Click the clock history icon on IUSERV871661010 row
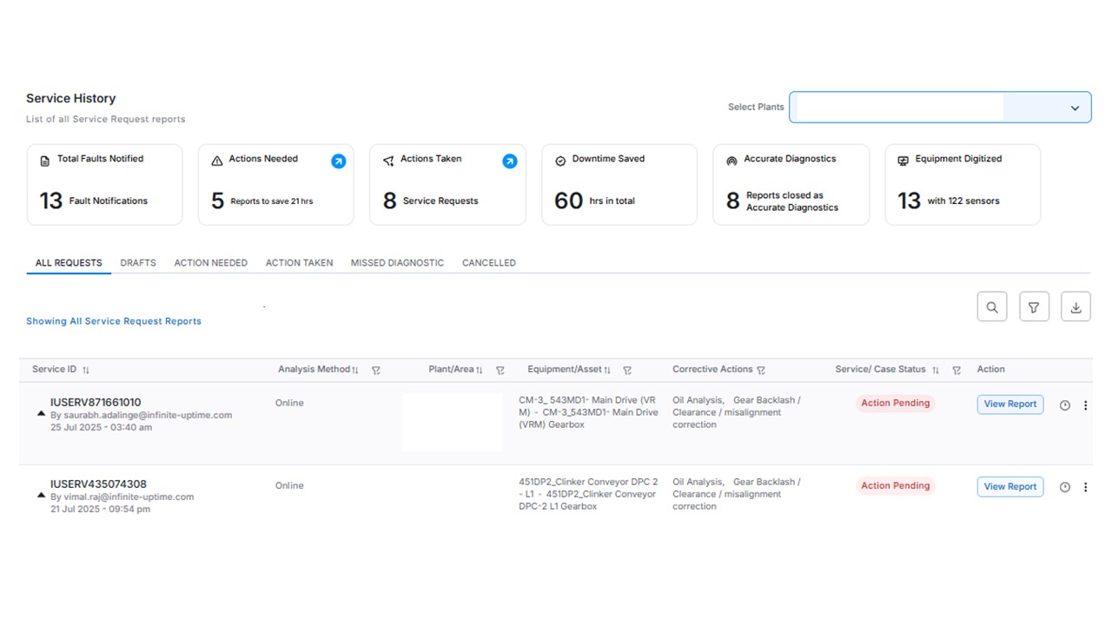 click(1064, 405)
